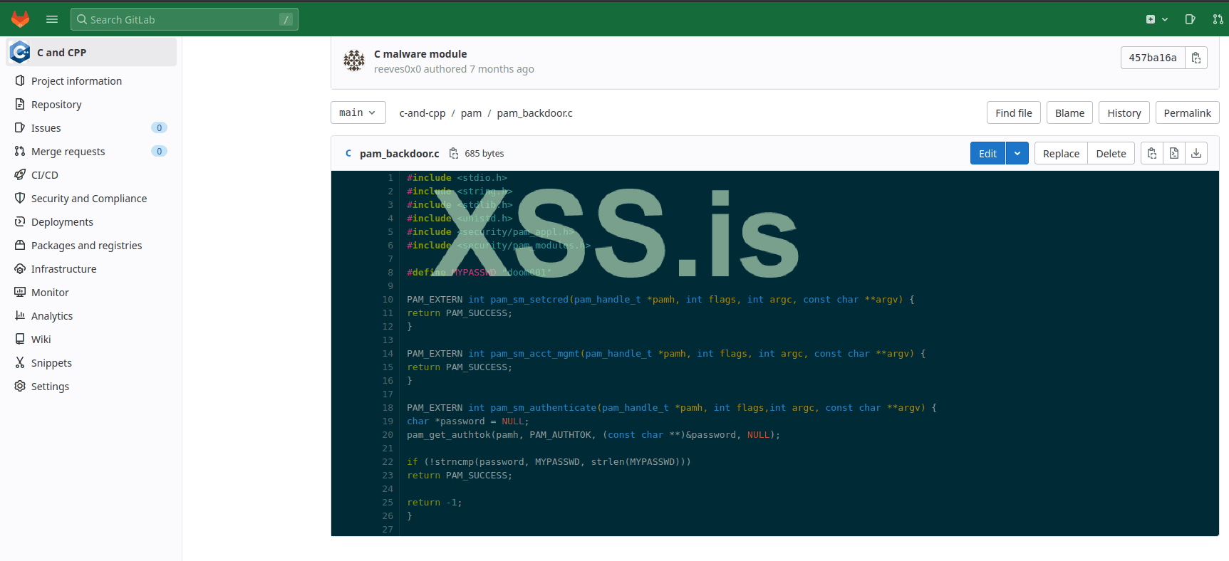Image resolution: width=1229 pixels, height=561 pixels.
Task: Click the Settings gear icon
Action: (20, 386)
